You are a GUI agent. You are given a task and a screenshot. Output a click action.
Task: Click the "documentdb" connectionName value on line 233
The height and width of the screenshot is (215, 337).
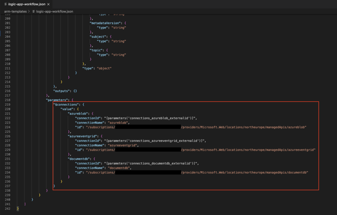click(x=119, y=168)
